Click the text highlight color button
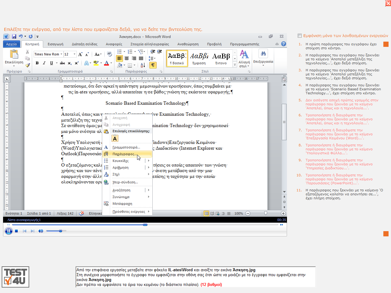The width and height of the screenshot is (391, 293). coord(96,63)
